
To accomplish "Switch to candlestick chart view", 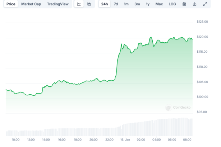I will (89, 4).
